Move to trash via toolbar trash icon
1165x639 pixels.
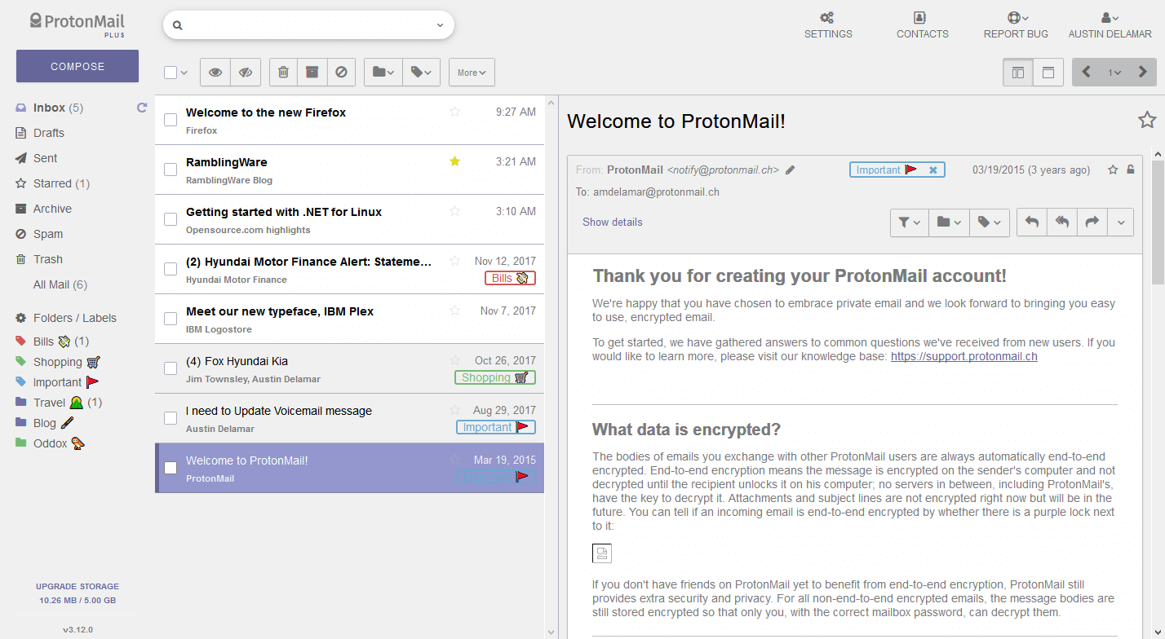pyautogui.click(x=283, y=72)
